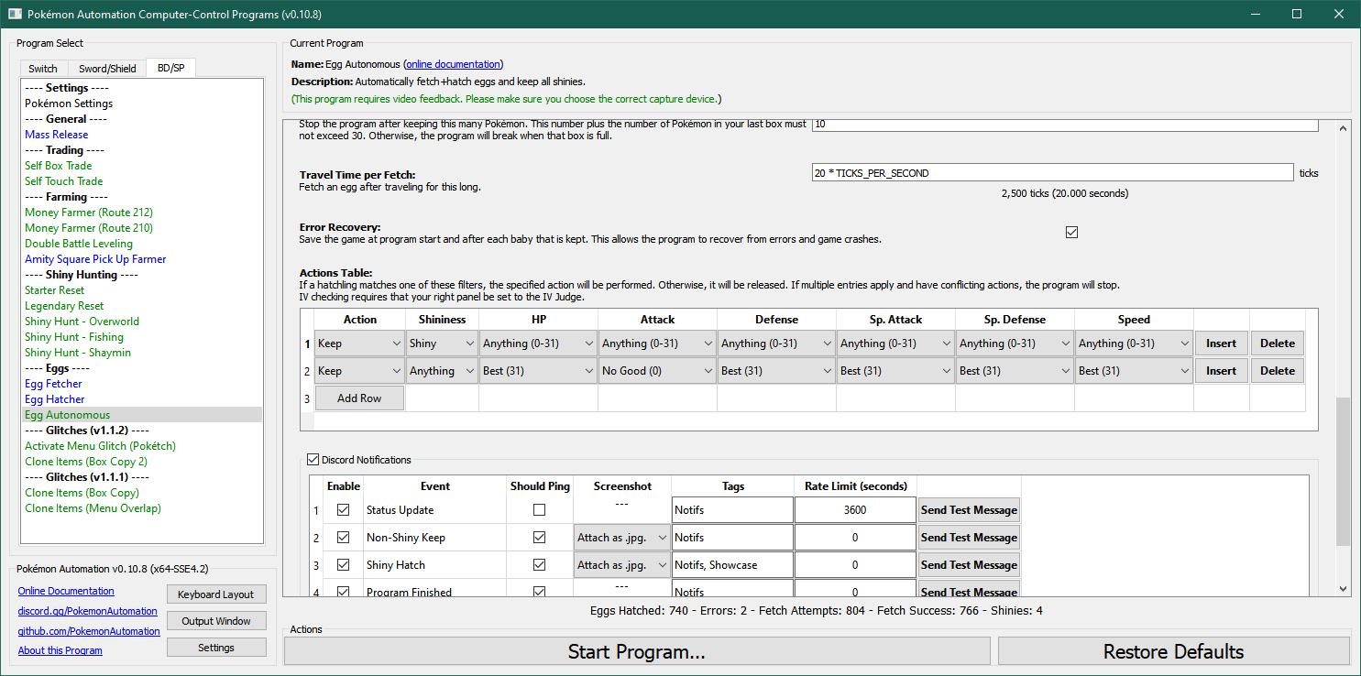Choose Shiny Hunt - Overworld program
Screen dimensions: 1361x676
coord(82,322)
